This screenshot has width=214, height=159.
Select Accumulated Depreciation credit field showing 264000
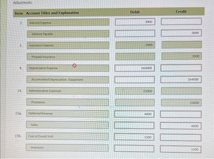(x=181, y=79)
